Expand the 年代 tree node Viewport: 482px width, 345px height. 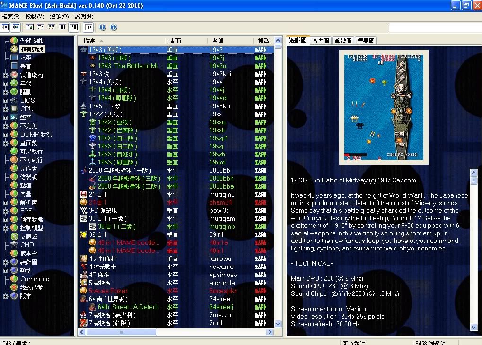pyautogui.click(x=5, y=84)
